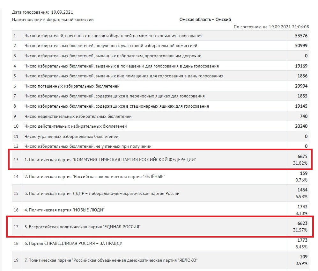Viewport: 318px width, 271px height.
Task: Click the КПРФ party name in row 13
Action: click(x=110, y=160)
